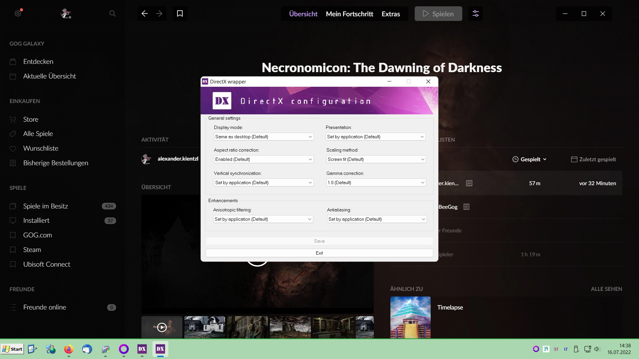Click Exit in DirectX wrapper
639x359 pixels.
click(319, 253)
